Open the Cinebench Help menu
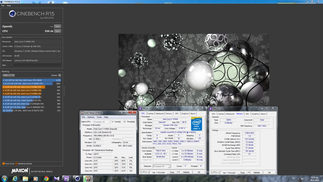 (x=9, y=6)
